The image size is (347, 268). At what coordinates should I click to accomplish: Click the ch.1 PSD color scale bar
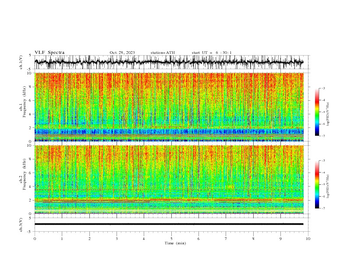317,112
